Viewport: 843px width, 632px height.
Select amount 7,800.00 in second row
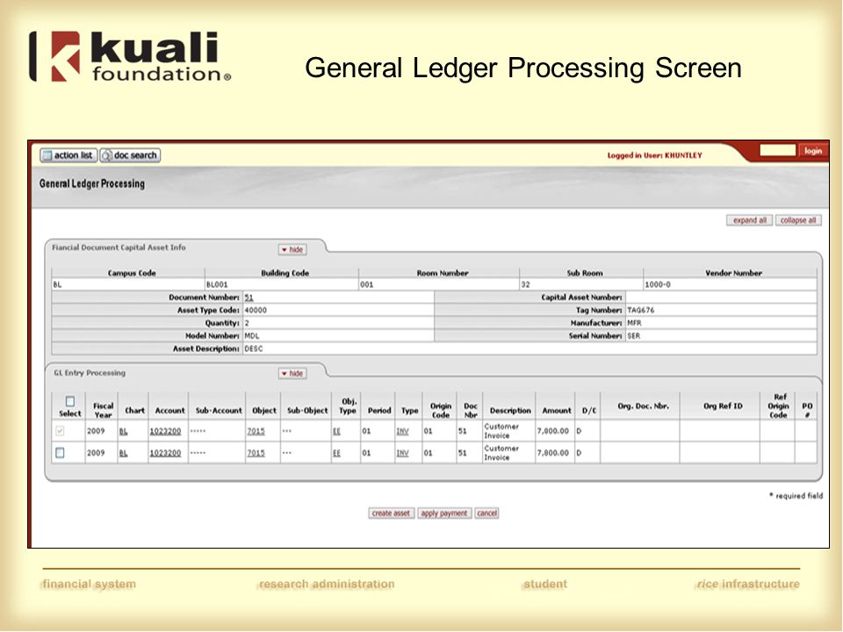coord(552,453)
